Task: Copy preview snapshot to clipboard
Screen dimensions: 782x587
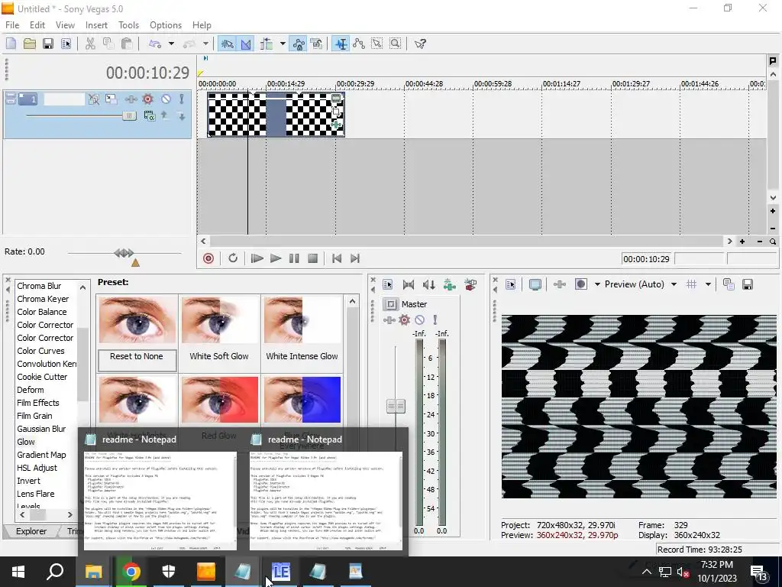Action: 729,284
